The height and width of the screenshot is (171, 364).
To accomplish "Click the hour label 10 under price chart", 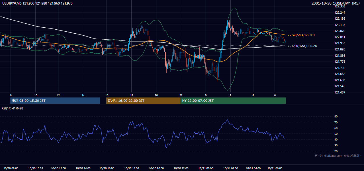I will [36, 95].
